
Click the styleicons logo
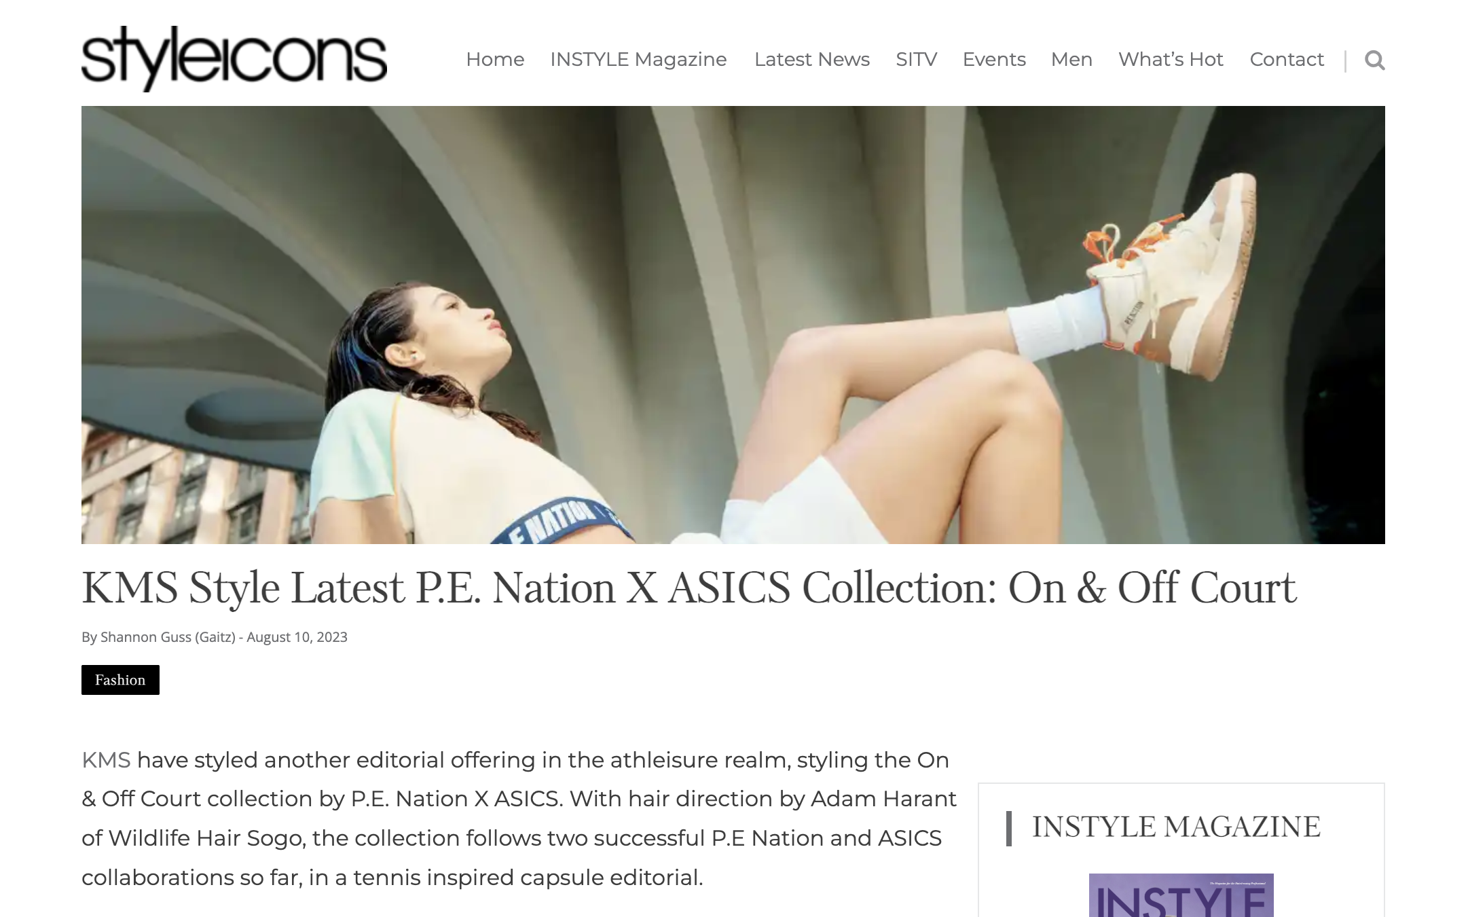click(234, 58)
